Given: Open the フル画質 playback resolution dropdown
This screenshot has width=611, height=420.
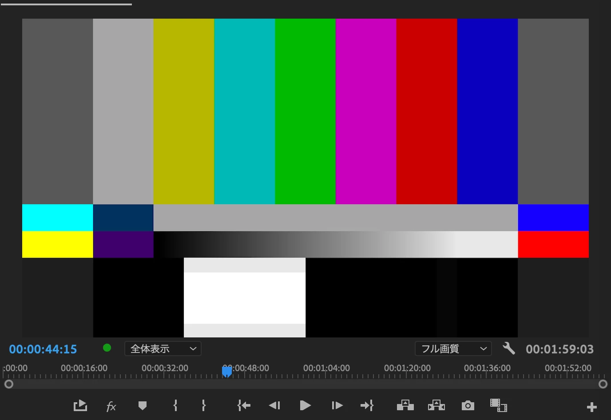Looking at the screenshot, I should point(453,349).
